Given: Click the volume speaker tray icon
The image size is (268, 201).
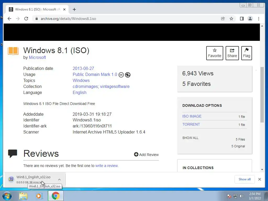Looking at the screenshot, I should tap(242, 196).
